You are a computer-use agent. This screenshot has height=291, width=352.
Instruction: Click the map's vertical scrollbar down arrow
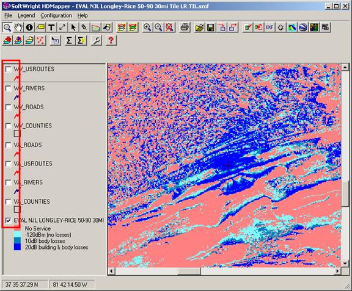coord(345,264)
